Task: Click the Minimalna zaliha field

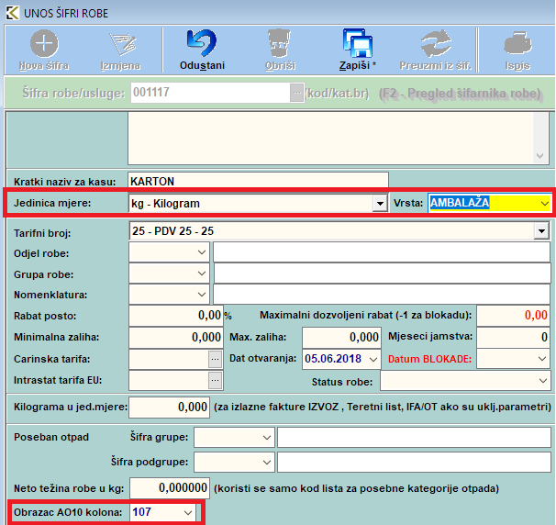Action: tap(176, 337)
